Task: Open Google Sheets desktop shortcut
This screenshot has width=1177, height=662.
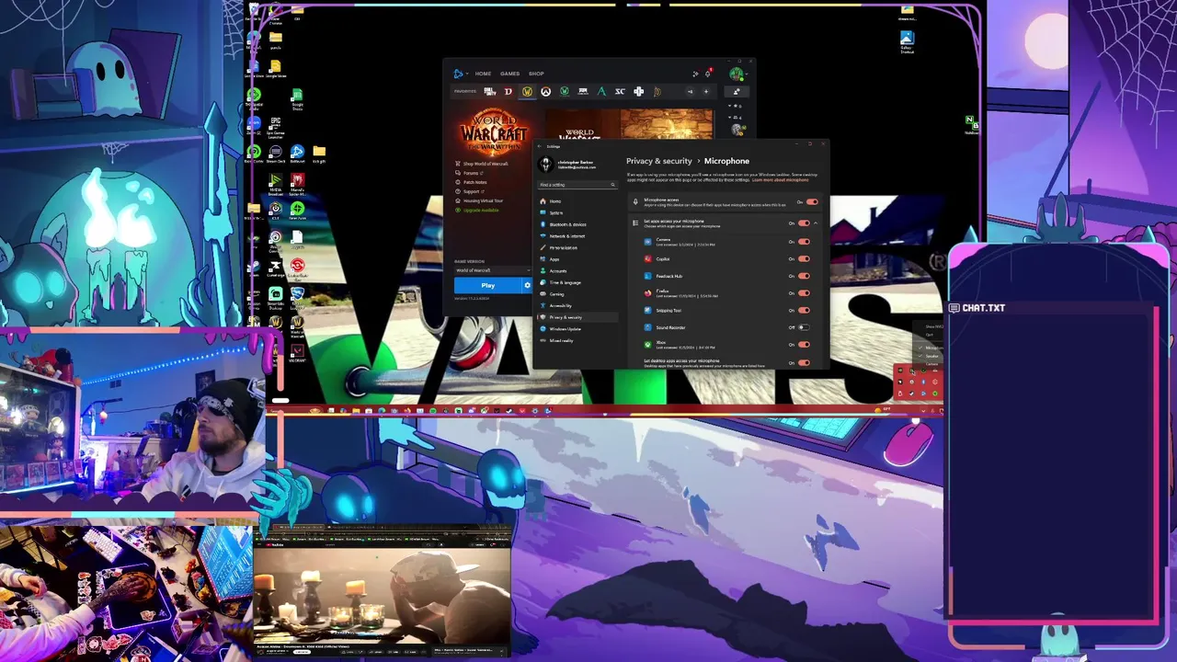Action: 297,98
